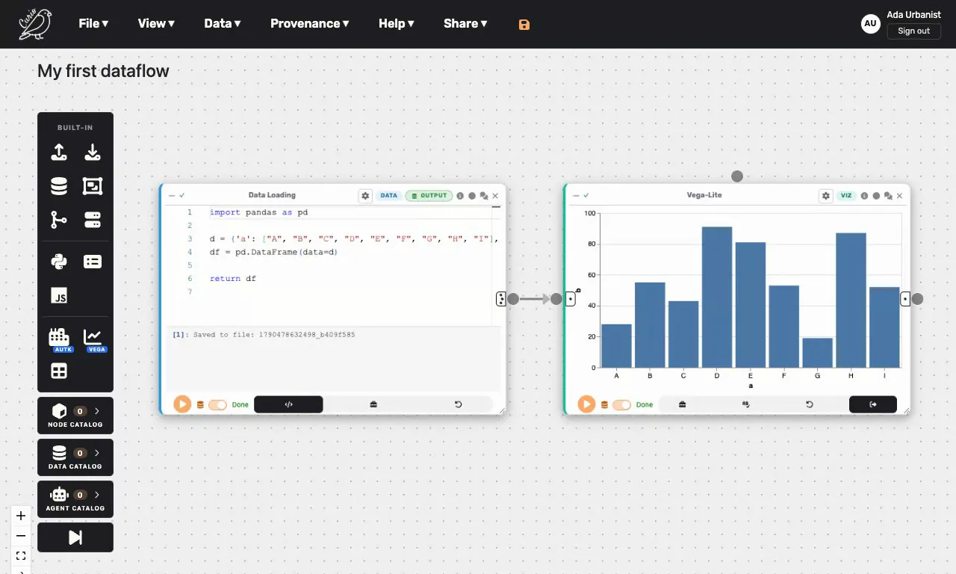956x574 pixels.
Task: Add an AUTK node from the palette
Action: coord(59,339)
